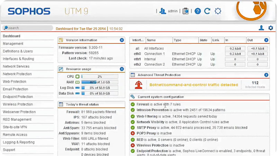The height and width of the screenshot is (156, 277).
Task: Click the reload refresh arrow icon
Action: click(207, 11)
